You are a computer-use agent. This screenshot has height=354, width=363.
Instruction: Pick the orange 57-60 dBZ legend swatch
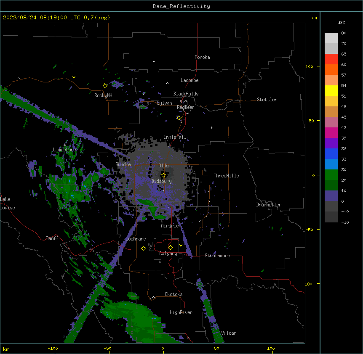tap(331, 69)
